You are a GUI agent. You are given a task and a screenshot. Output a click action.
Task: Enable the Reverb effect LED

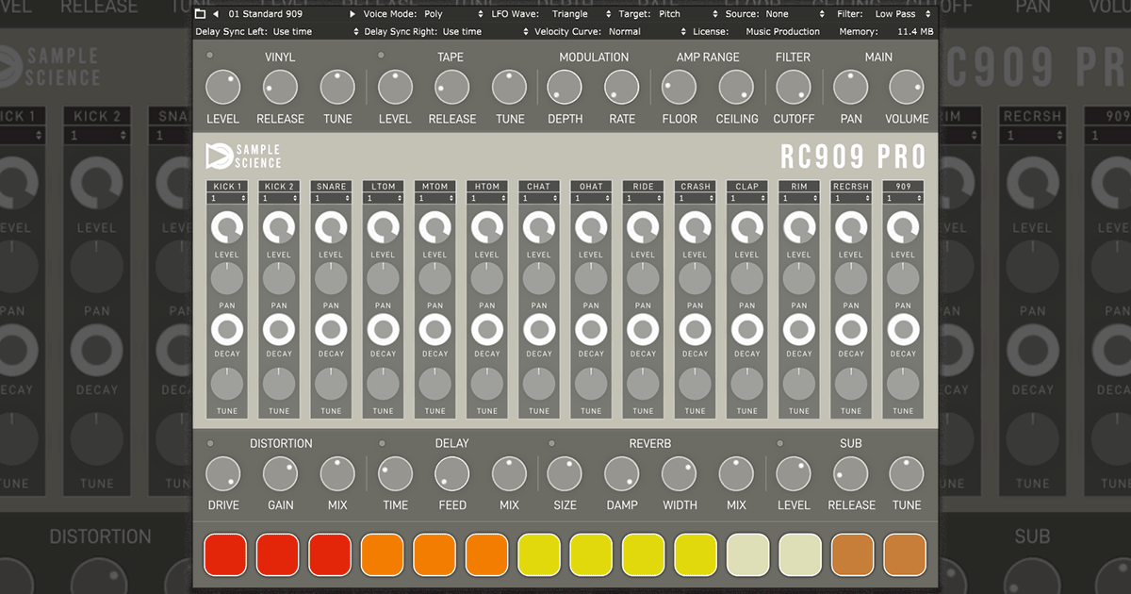click(x=551, y=443)
